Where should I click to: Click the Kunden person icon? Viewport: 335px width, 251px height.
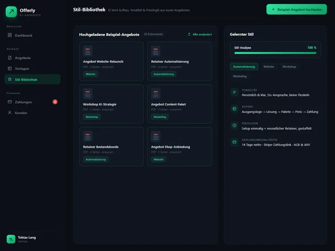[10, 112]
